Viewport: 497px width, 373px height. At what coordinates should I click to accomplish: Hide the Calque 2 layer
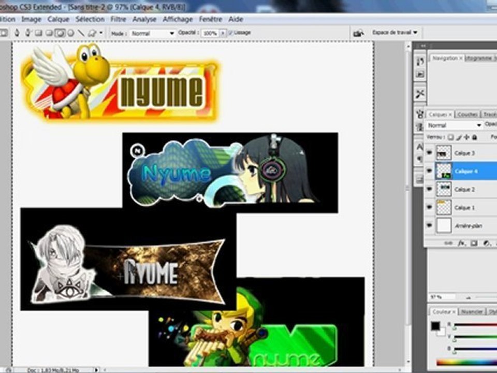tap(429, 189)
